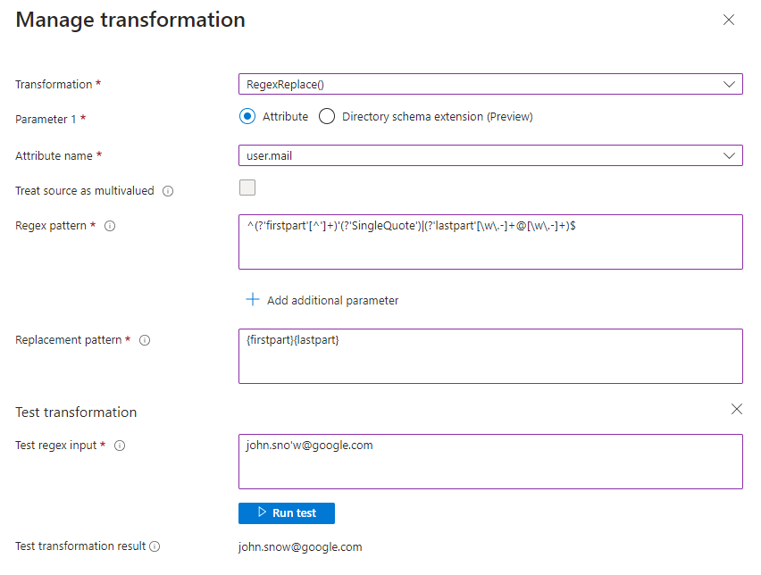Expand the Attribute name user.mail dropdown
This screenshot has height=575, width=761.
pyautogui.click(x=490, y=155)
